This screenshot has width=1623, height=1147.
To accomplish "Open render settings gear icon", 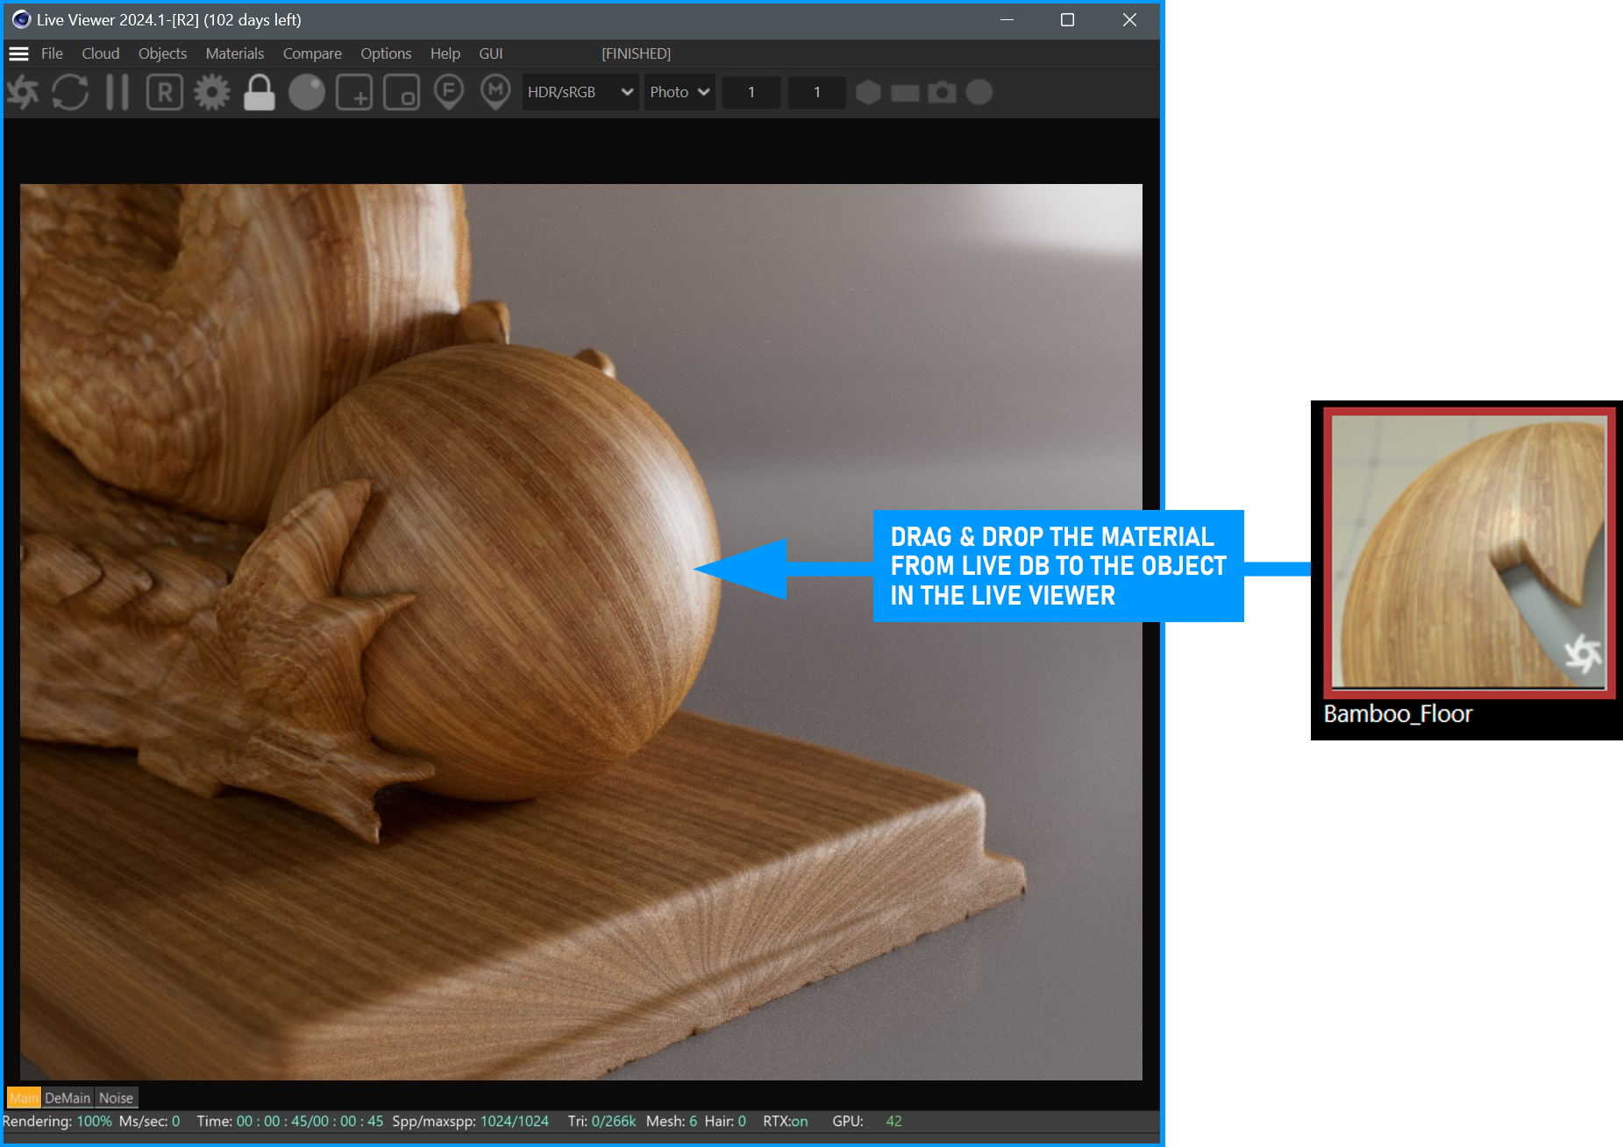I will pyautogui.click(x=211, y=92).
